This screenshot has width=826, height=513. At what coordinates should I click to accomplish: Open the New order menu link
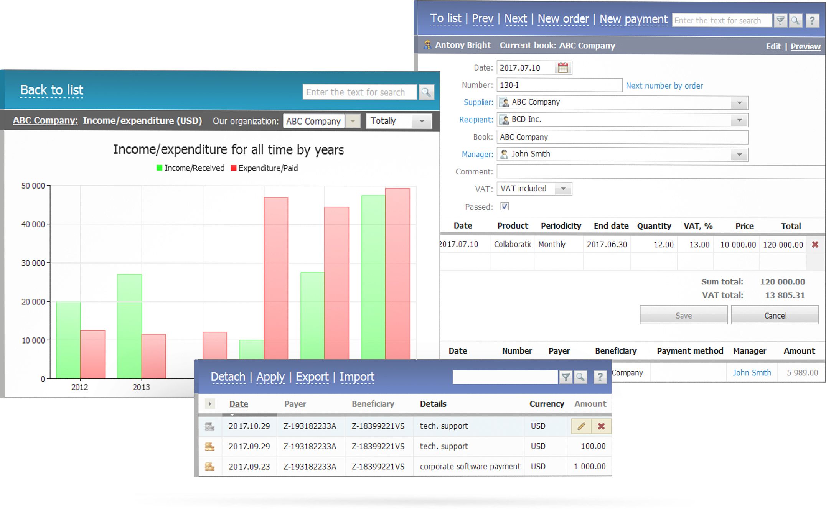coord(563,19)
